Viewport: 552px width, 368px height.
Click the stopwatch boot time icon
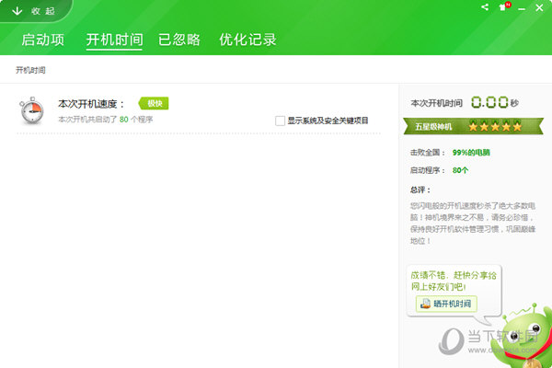pyautogui.click(x=31, y=111)
